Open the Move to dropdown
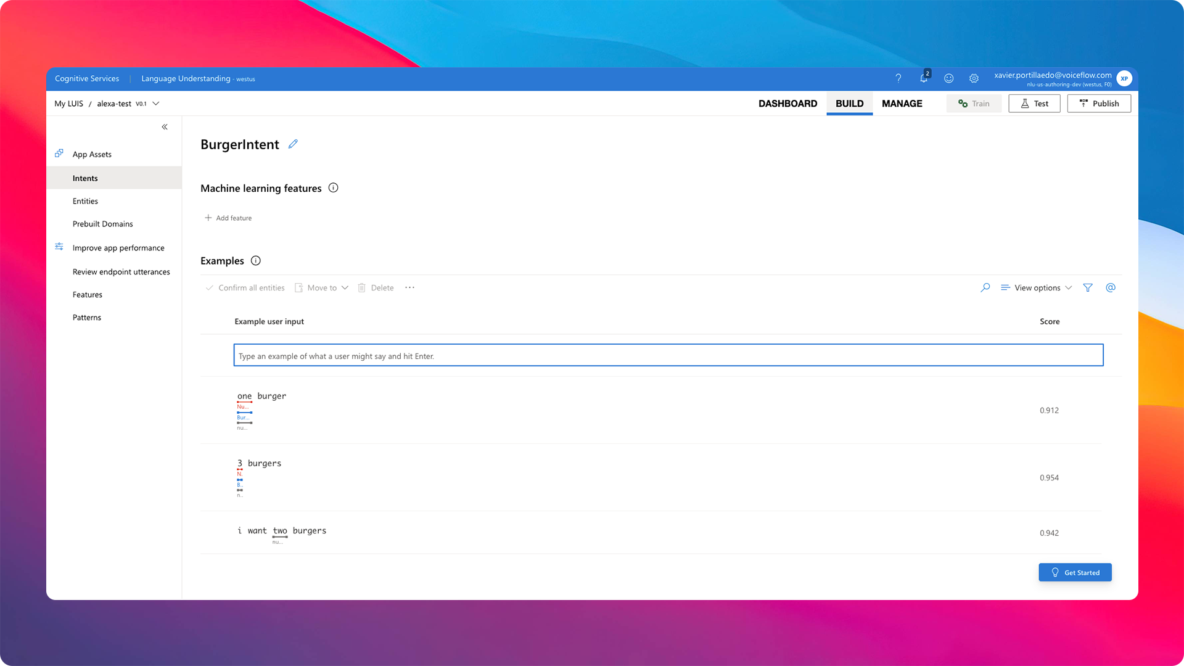 coord(321,287)
